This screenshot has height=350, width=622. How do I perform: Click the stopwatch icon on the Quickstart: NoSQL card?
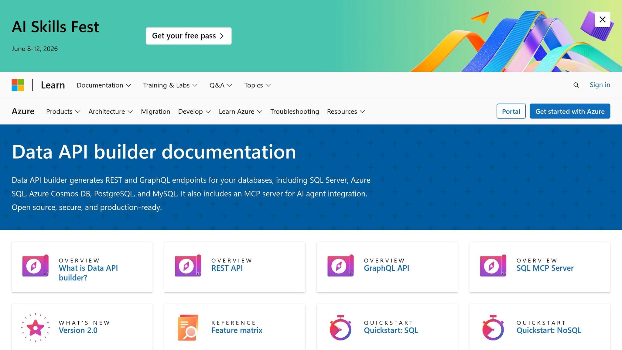[493, 328]
